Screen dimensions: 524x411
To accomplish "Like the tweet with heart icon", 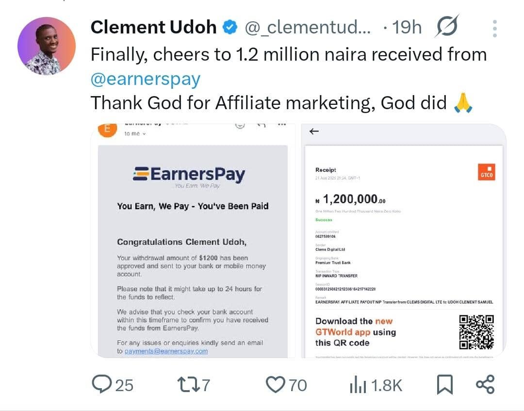I will coord(275,385).
